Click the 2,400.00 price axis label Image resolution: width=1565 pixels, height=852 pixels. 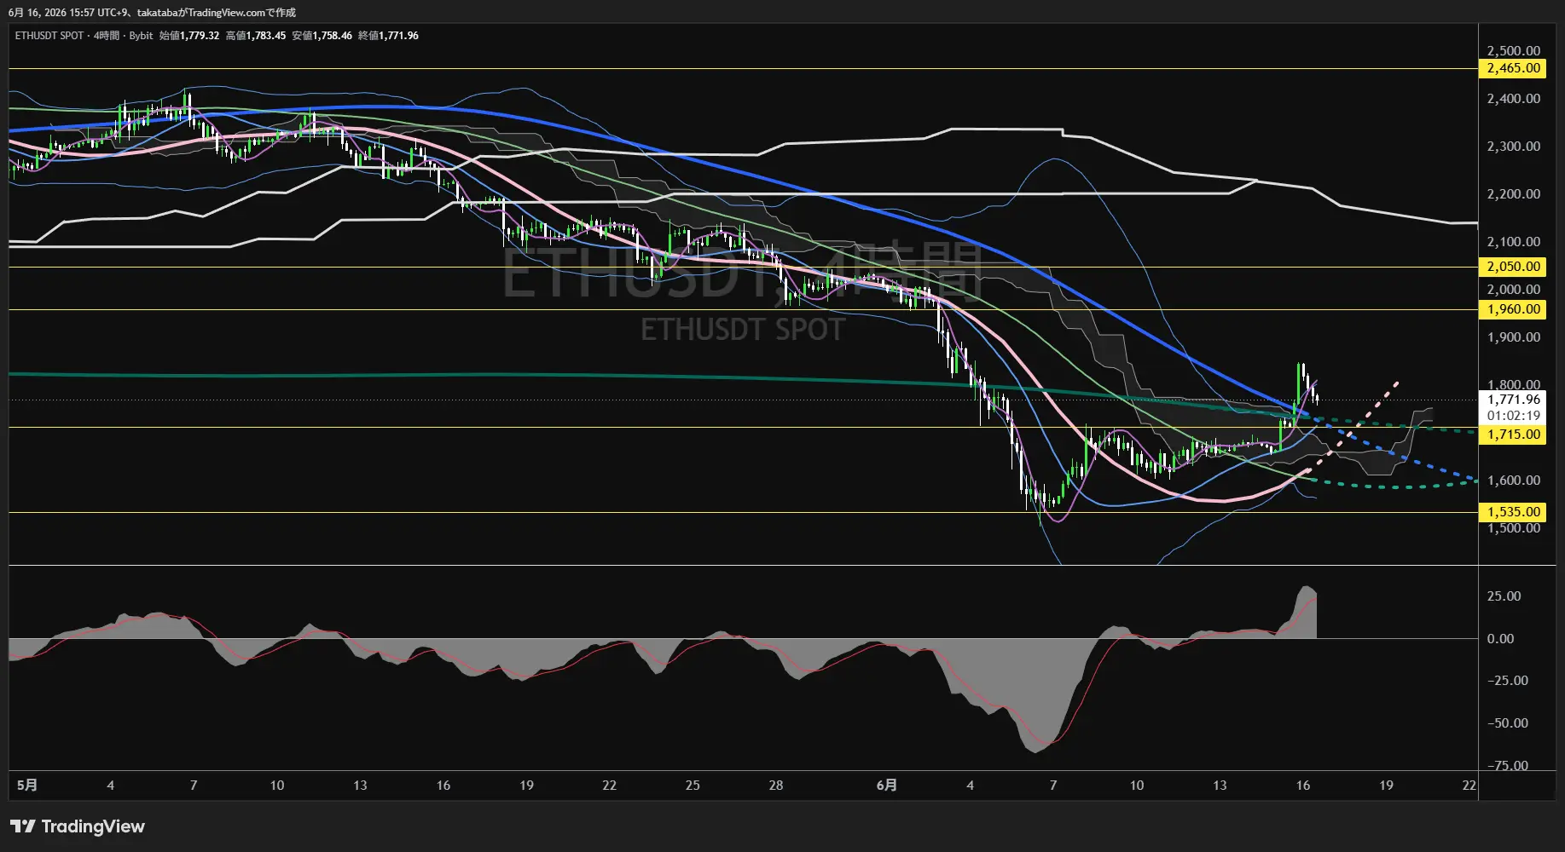(1513, 99)
